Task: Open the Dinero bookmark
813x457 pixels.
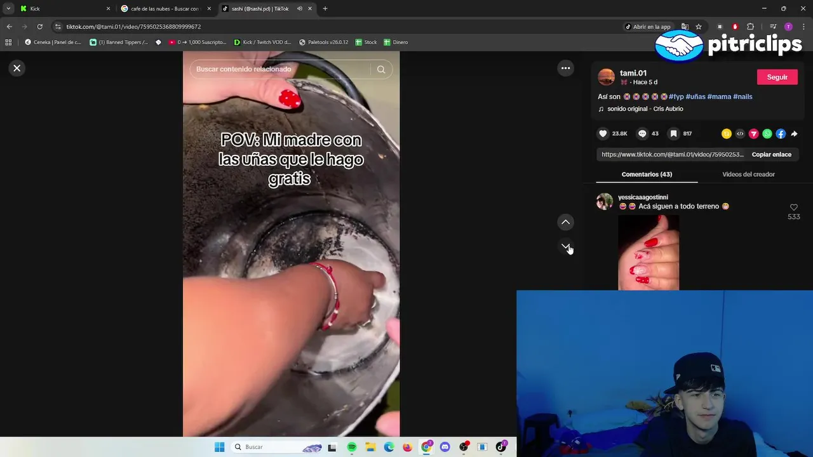Action: 396,42
